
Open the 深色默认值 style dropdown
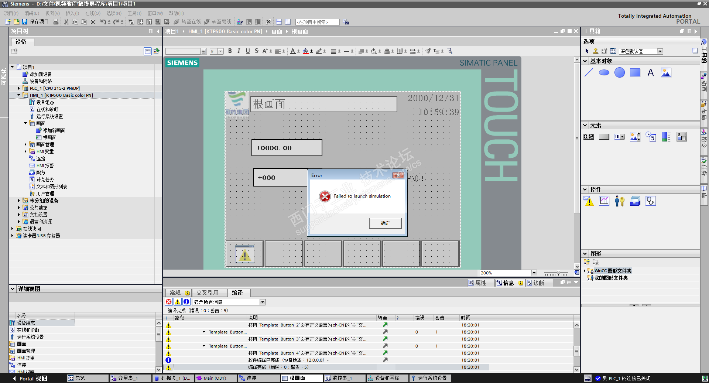660,51
